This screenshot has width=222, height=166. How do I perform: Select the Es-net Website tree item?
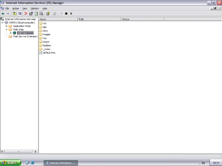[25, 33]
